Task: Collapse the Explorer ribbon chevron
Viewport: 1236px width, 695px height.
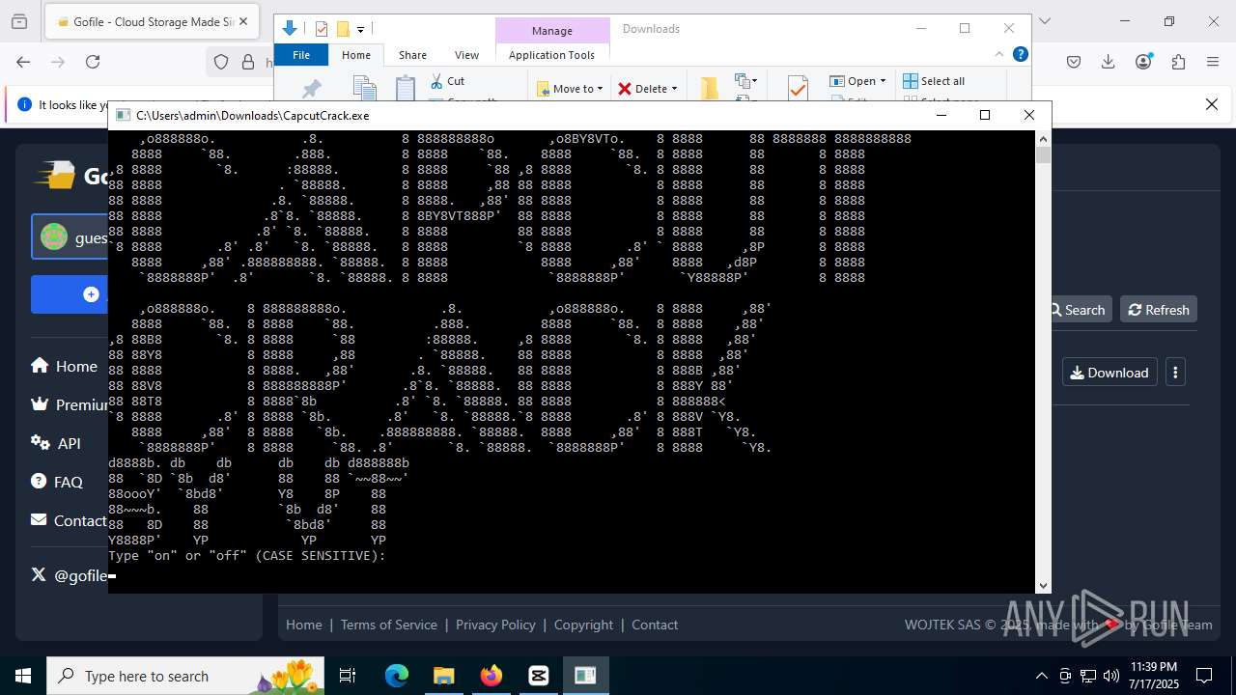Action: 999,54
